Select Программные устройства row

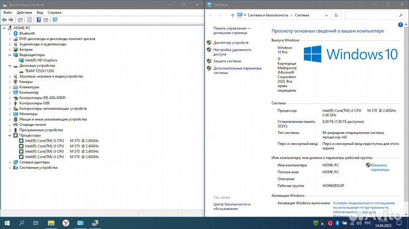click(41, 130)
